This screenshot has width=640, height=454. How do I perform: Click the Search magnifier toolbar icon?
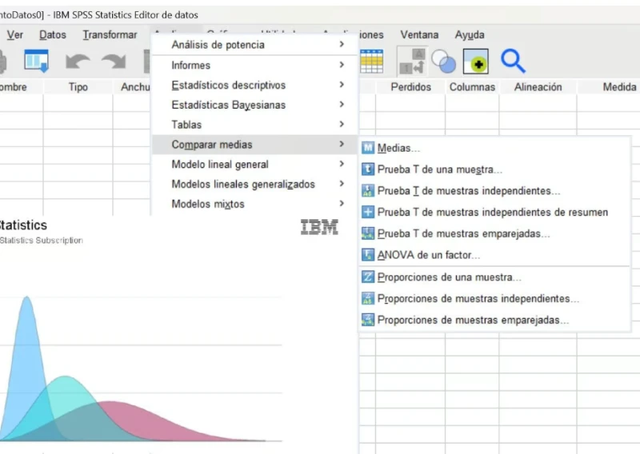pyautogui.click(x=513, y=62)
